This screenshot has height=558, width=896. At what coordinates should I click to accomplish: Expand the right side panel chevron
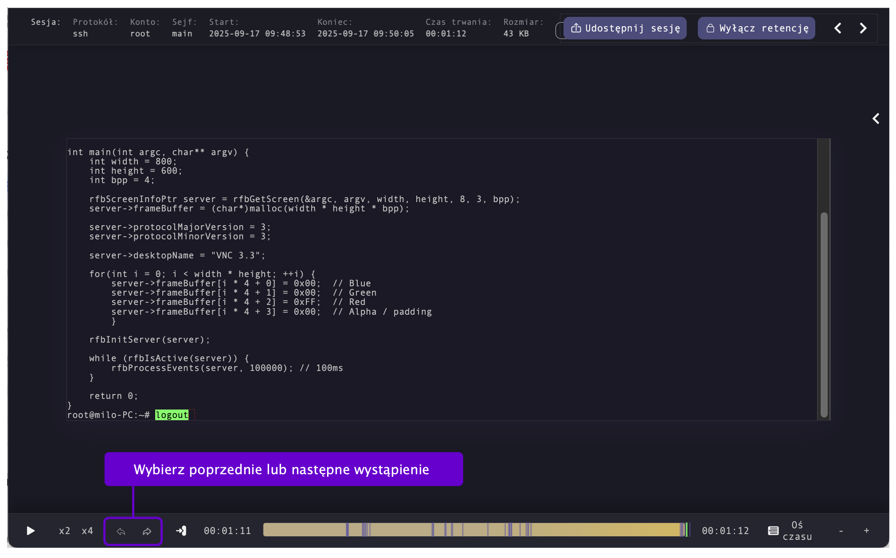click(876, 118)
